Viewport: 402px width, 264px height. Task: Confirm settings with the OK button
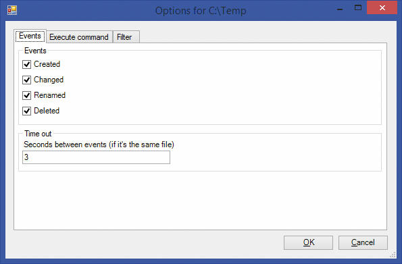pyautogui.click(x=308, y=242)
